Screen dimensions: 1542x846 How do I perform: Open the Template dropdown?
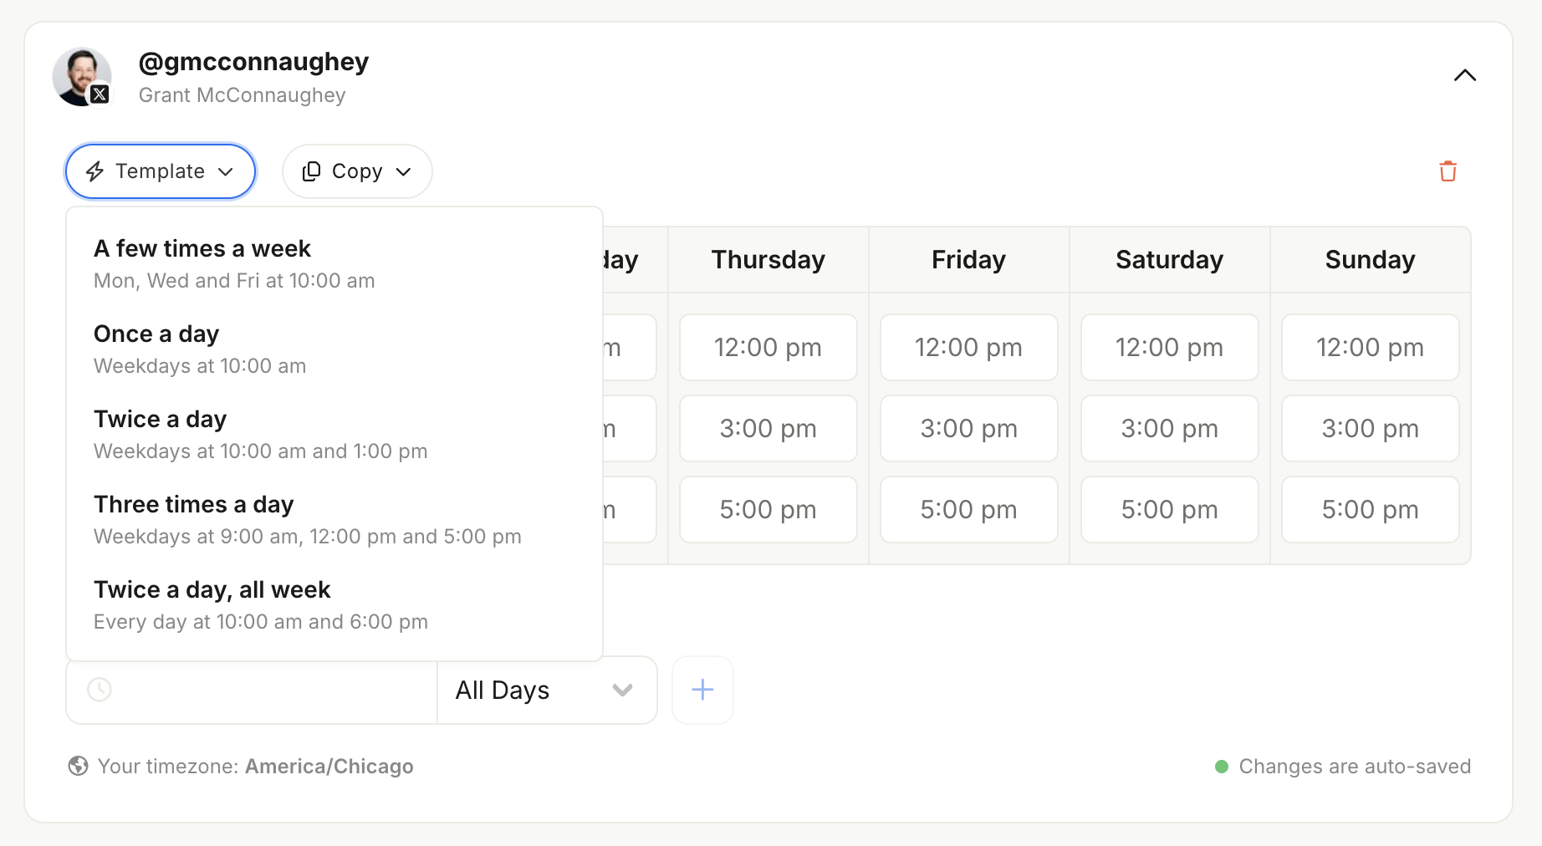coord(161,171)
